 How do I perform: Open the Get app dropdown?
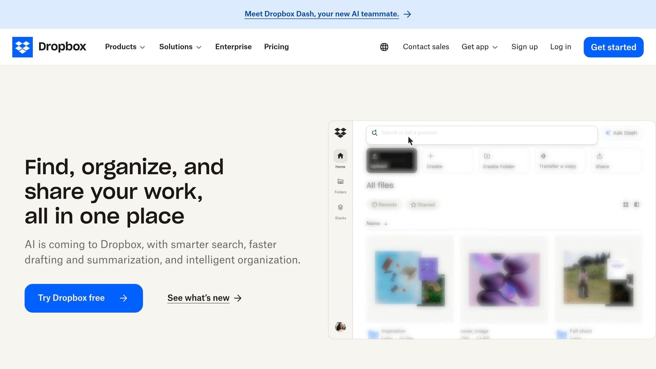(479, 47)
